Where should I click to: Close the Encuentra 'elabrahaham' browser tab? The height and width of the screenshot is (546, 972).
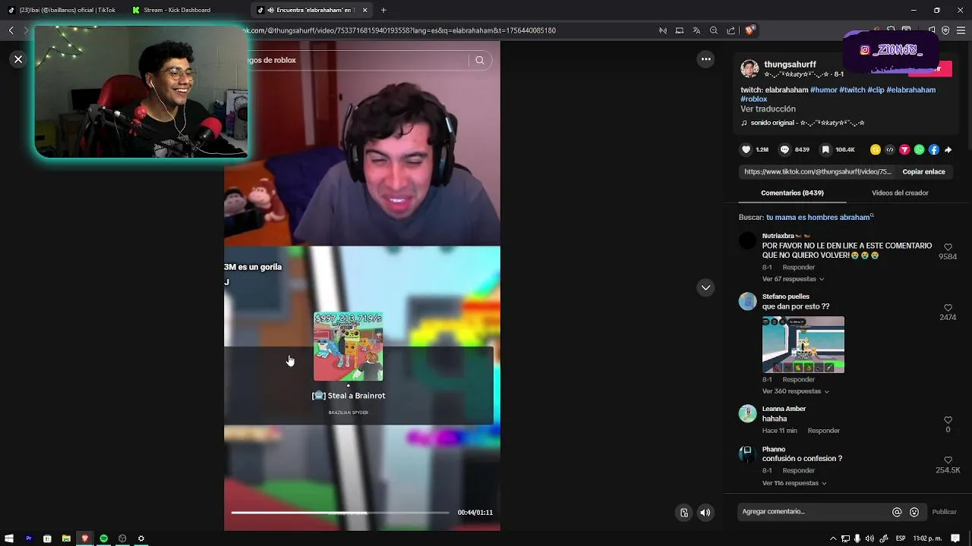(x=364, y=10)
